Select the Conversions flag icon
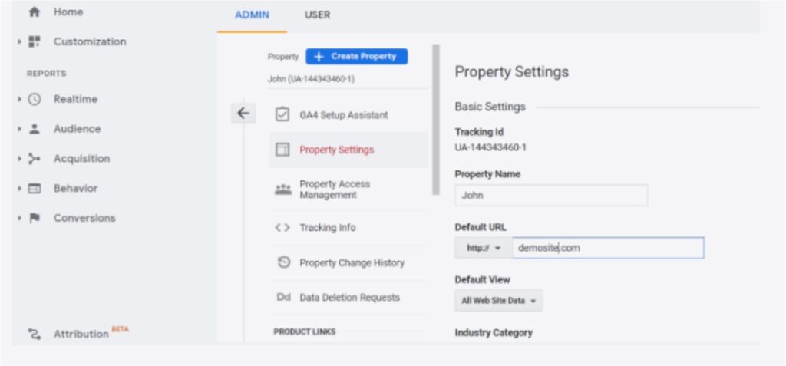 (x=34, y=218)
